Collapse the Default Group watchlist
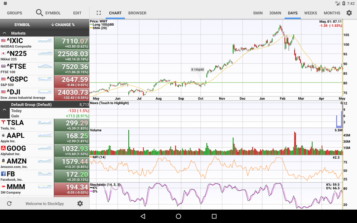This screenshot has width=357, height=223. pos(4,110)
